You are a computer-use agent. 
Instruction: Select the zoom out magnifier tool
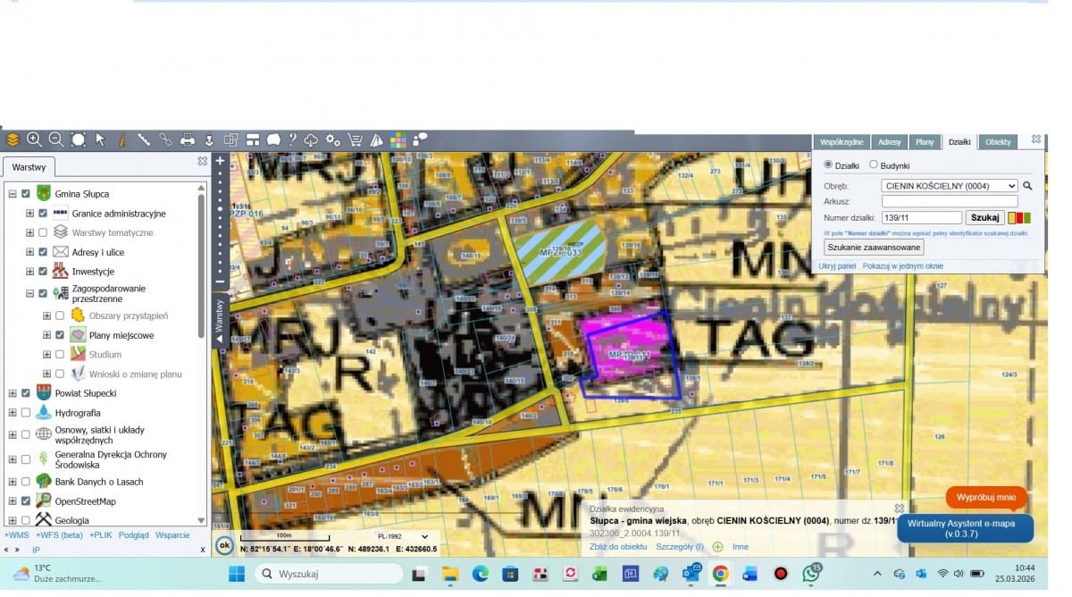[x=55, y=139]
